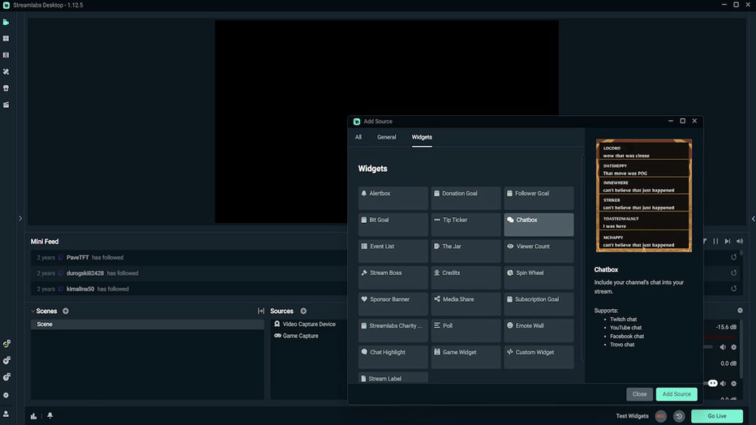This screenshot has height=425, width=756.
Task: Click the Add Source button
Action: pyautogui.click(x=676, y=394)
